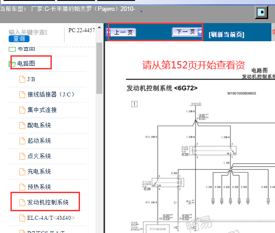Click the page icon beside J/B
Image resolution: width=275 pixels, height=233 pixels.
click(x=22, y=79)
